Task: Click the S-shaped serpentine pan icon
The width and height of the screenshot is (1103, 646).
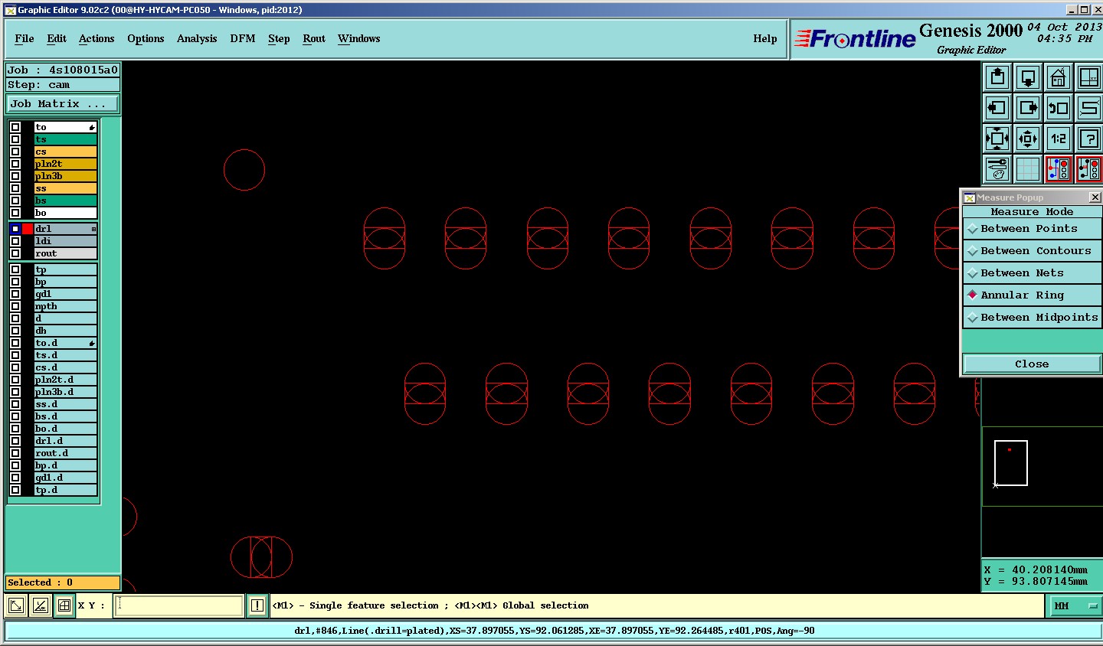Action: [1088, 108]
